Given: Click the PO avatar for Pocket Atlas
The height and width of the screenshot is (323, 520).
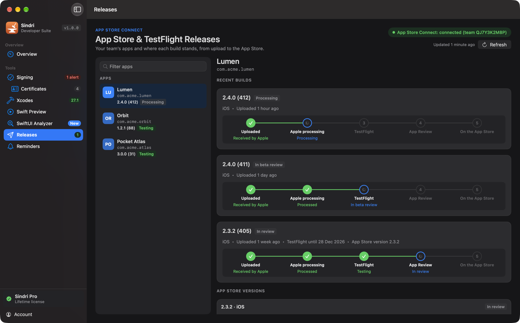Looking at the screenshot, I should coord(108,144).
